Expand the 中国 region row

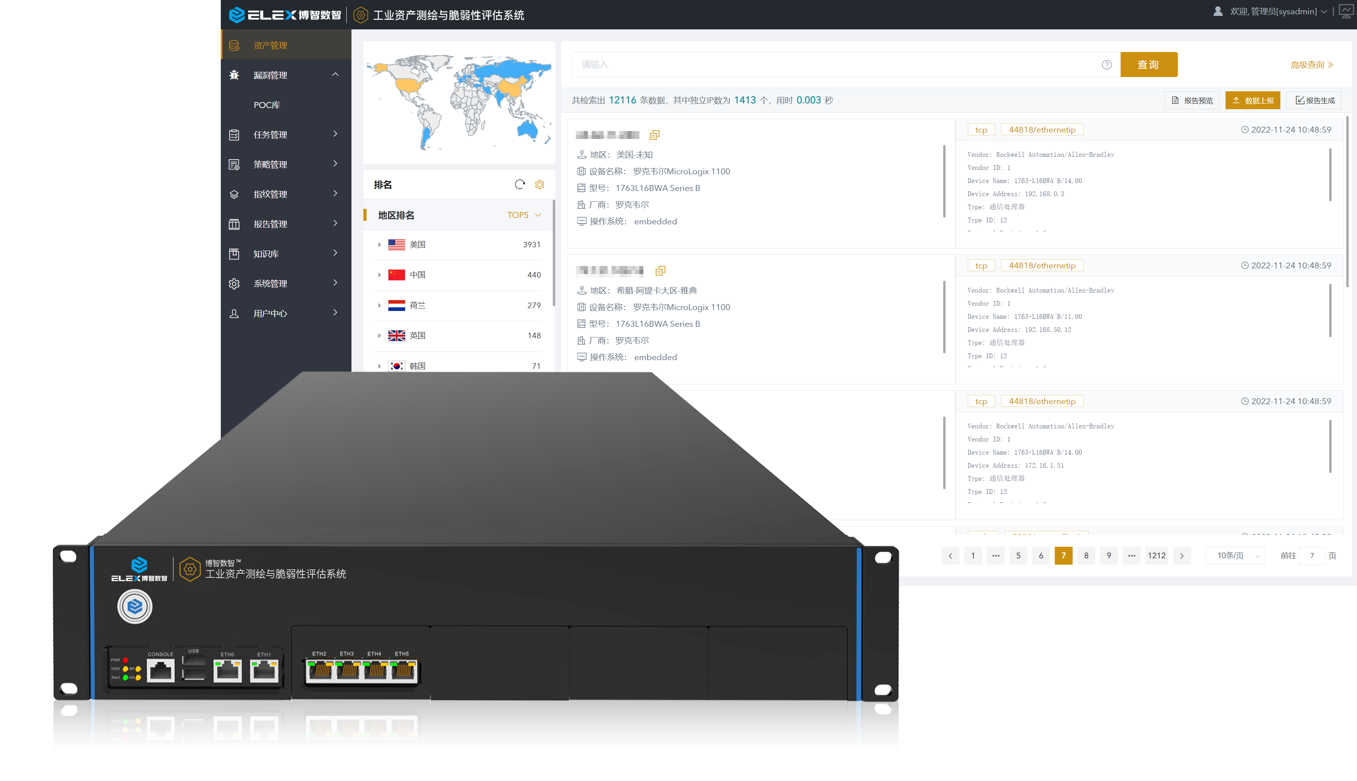[379, 275]
